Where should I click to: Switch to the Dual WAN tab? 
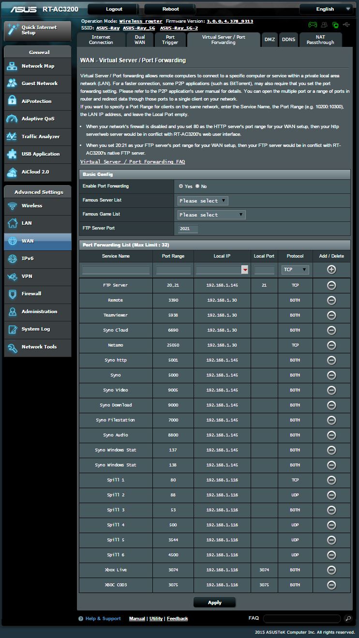click(140, 40)
